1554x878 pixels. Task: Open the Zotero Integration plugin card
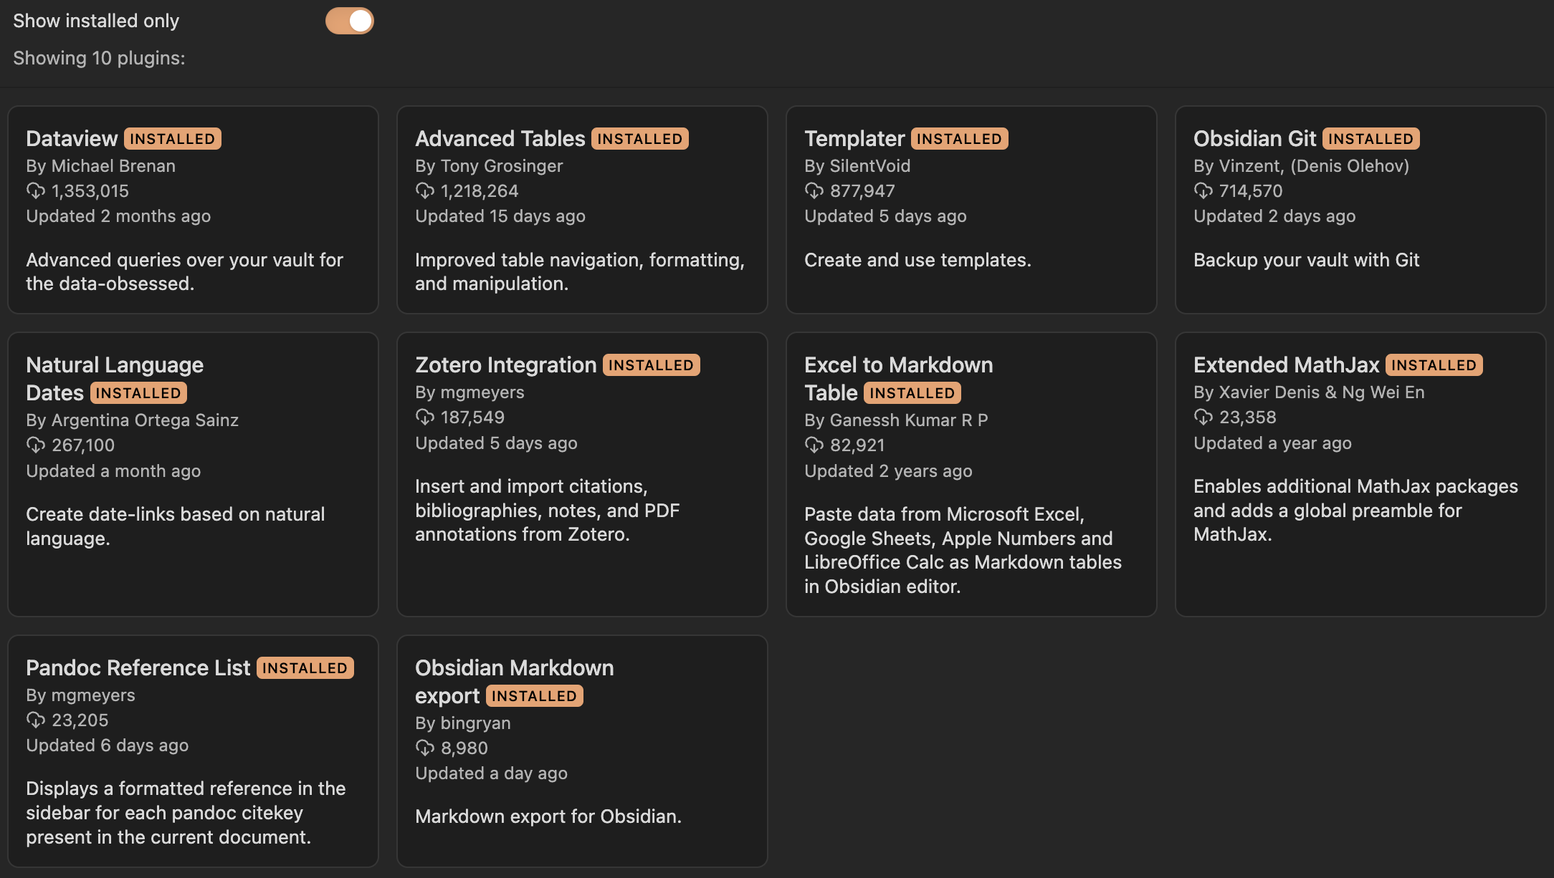582,474
